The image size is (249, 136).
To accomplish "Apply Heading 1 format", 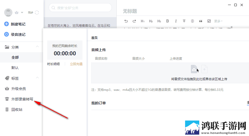I will 143,21.
